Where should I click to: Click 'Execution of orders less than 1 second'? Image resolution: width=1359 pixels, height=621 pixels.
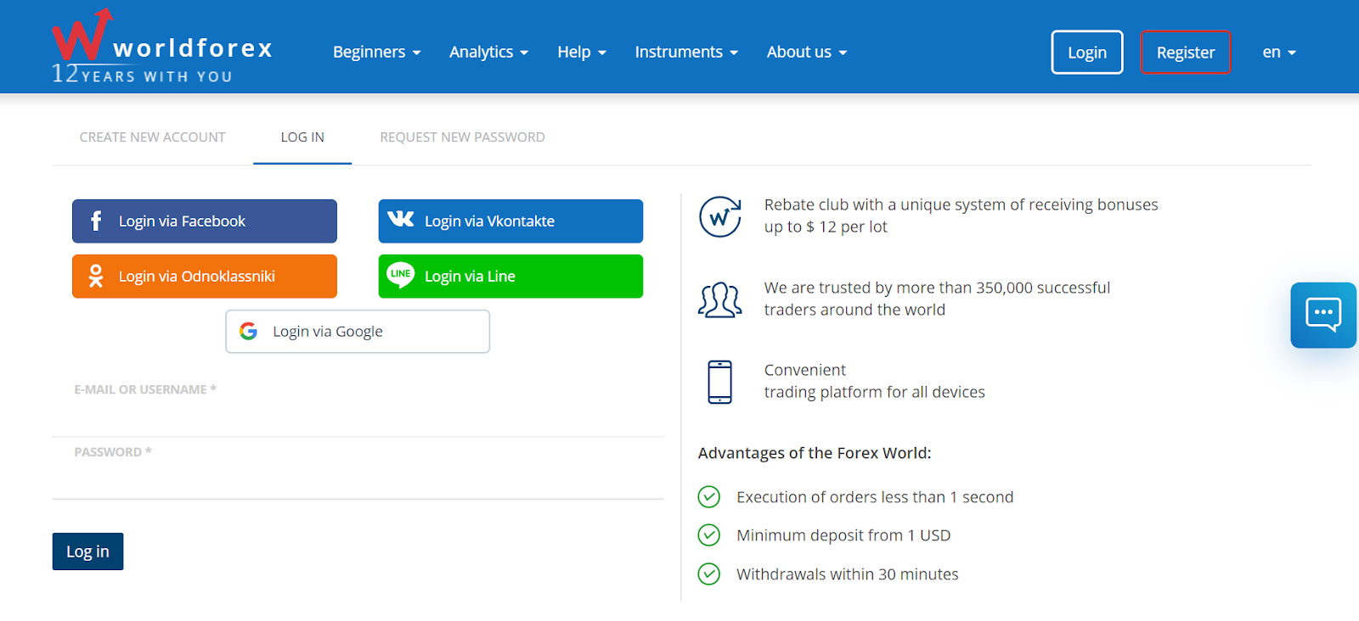pyautogui.click(x=875, y=497)
